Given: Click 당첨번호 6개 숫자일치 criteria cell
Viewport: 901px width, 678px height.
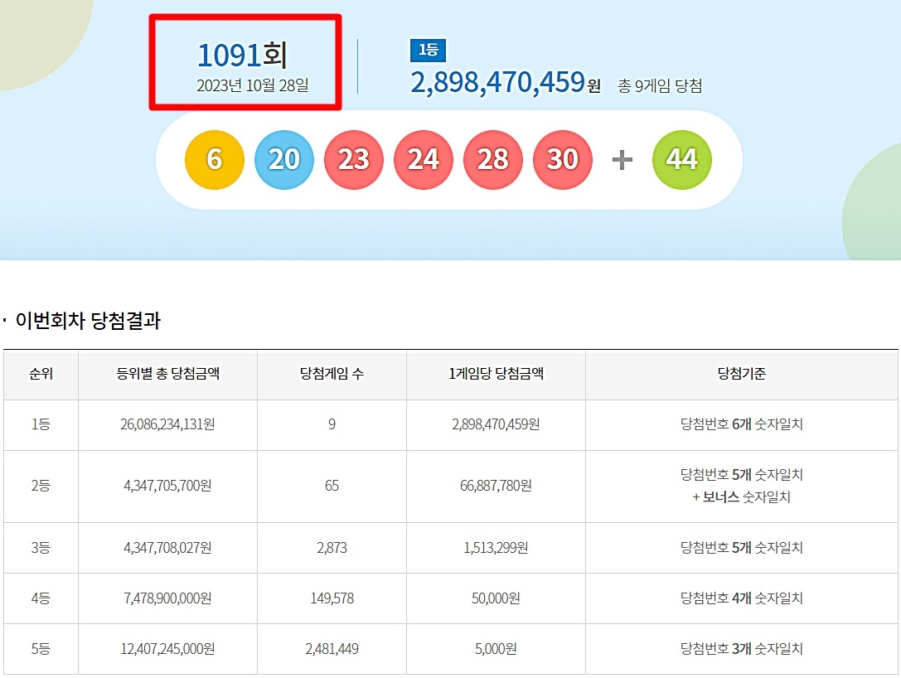Looking at the screenshot, I should tap(742, 424).
